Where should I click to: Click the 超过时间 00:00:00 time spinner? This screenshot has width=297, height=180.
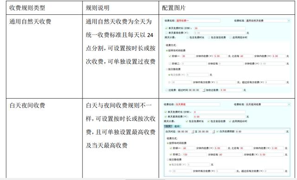(x=197, y=90)
